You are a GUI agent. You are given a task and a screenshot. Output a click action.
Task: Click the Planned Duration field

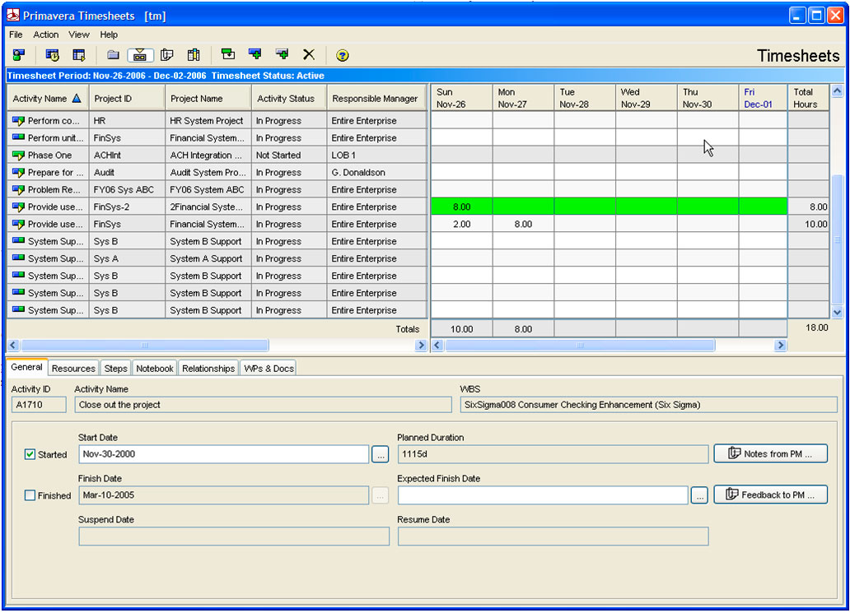pyautogui.click(x=553, y=454)
